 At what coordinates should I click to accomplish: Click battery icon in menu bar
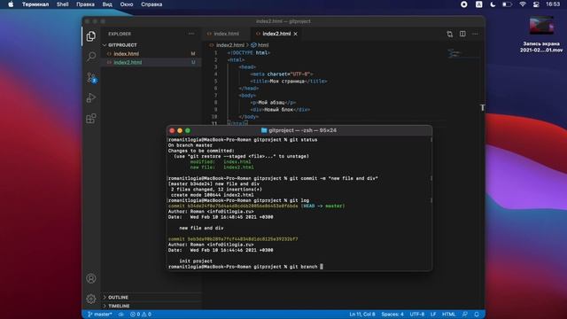coord(507,4)
